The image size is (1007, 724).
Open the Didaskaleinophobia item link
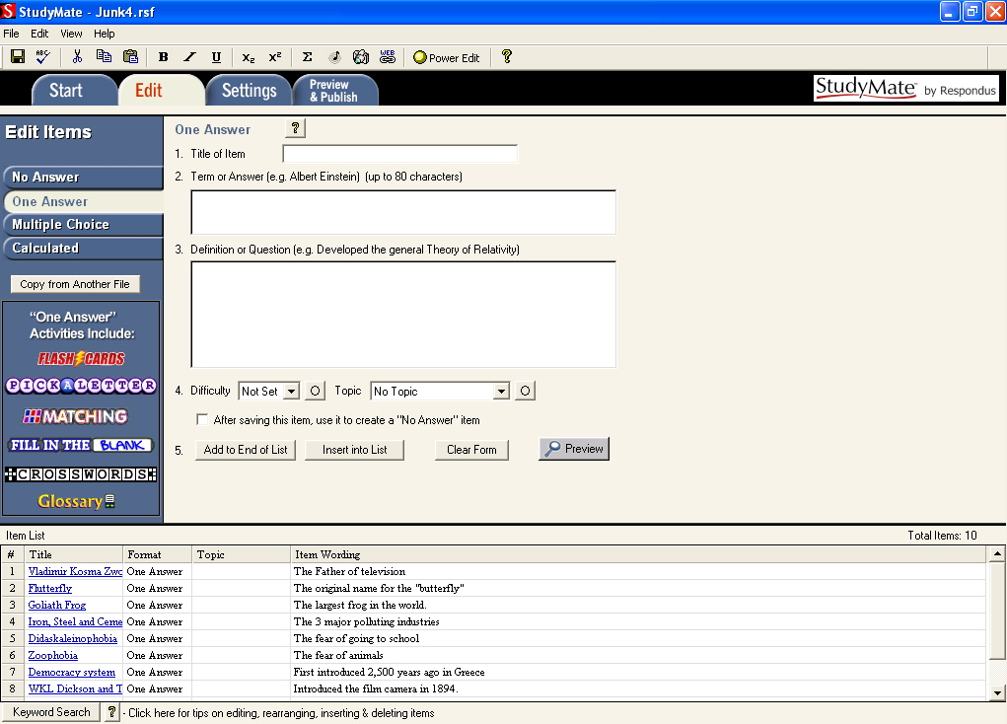[73, 638]
